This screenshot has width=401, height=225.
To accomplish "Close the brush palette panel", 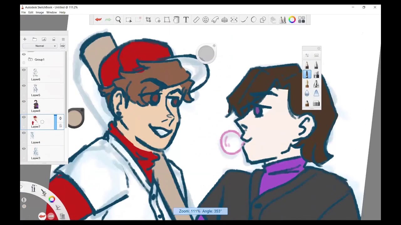I will pyautogui.click(x=319, y=48).
